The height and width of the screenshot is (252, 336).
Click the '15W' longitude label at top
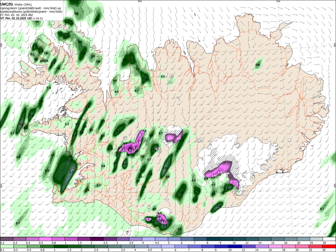278,1
